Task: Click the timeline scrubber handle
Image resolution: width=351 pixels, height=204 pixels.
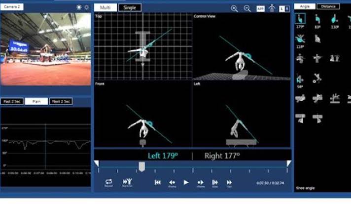Action: pyautogui.click(x=141, y=167)
